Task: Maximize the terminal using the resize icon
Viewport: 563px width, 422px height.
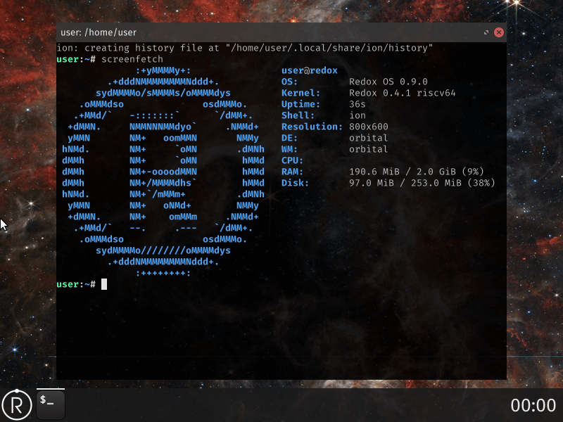Action: click(x=486, y=32)
